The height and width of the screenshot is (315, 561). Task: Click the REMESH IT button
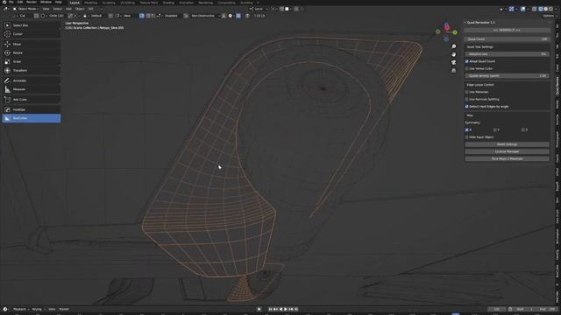(507, 31)
